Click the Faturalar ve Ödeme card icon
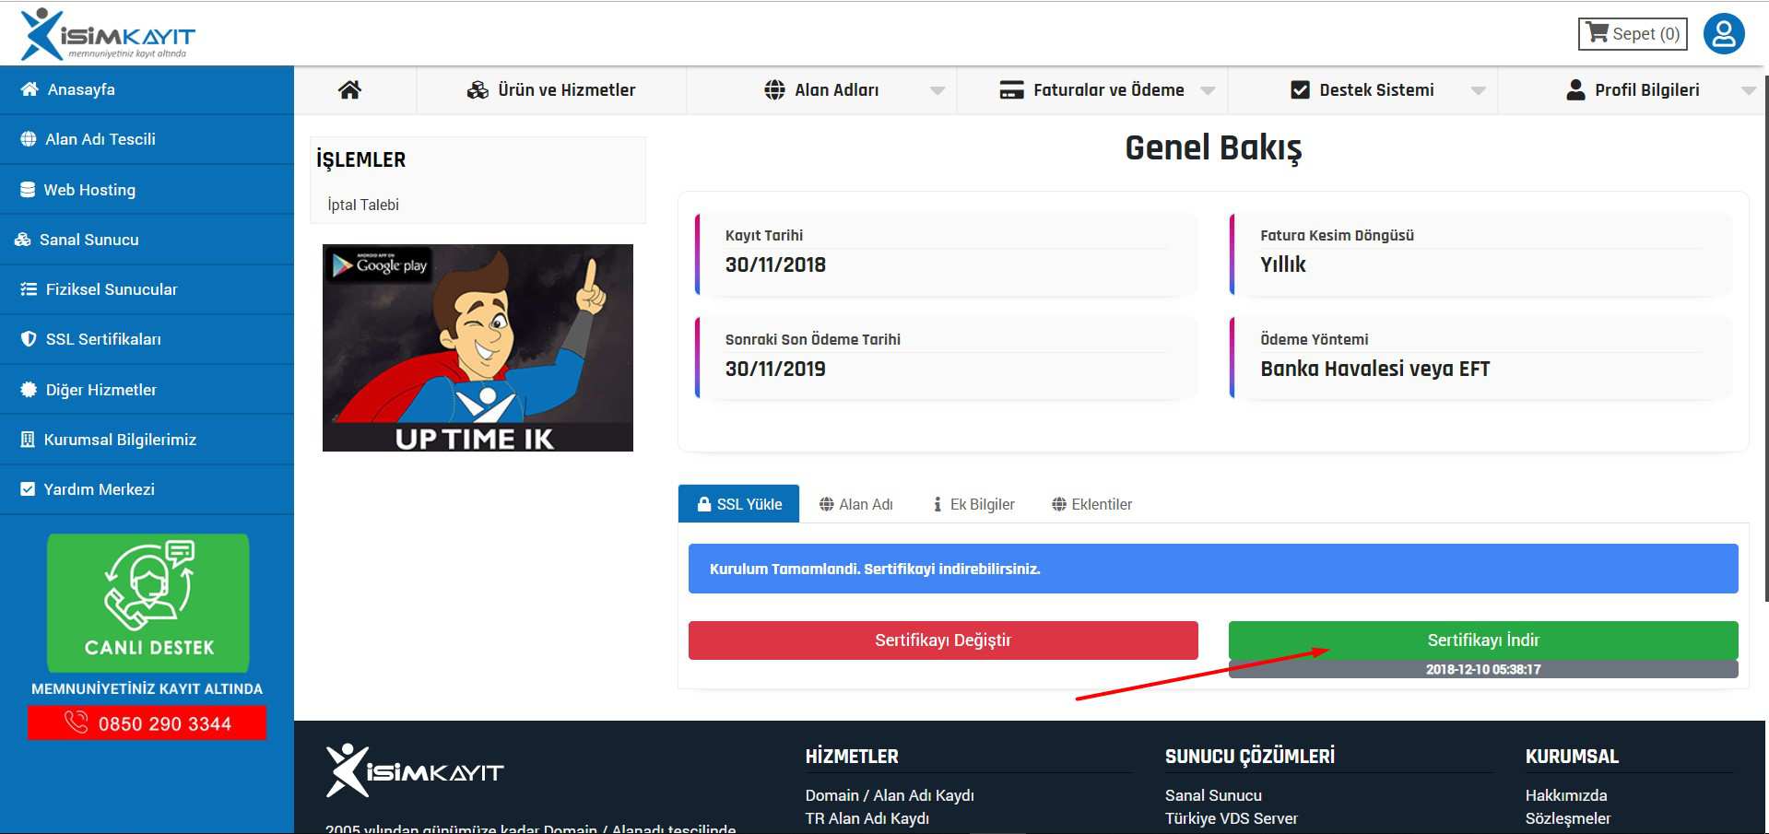This screenshot has height=834, width=1769. [x=1011, y=89]
